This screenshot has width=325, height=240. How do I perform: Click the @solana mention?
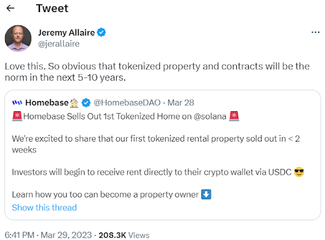click(210, 116)
